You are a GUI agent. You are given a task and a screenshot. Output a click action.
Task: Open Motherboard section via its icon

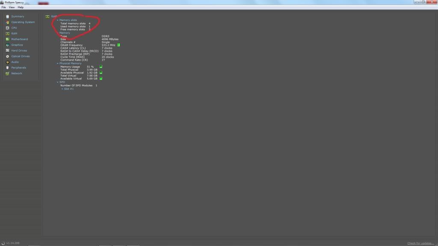point(7,39)
